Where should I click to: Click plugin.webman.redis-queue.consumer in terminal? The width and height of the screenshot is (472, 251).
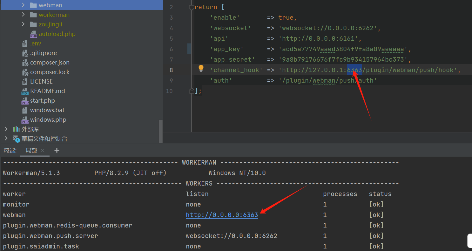(x=68, y=225)
